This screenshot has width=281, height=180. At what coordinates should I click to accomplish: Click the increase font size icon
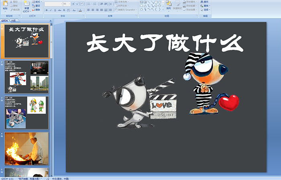coord(73,4)
